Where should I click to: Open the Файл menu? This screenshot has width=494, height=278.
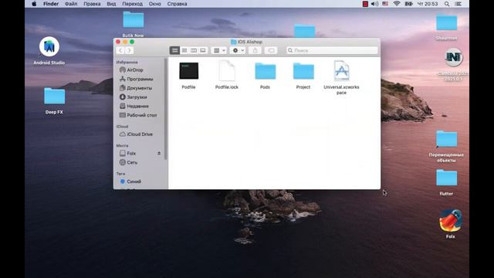coord(71,4)
